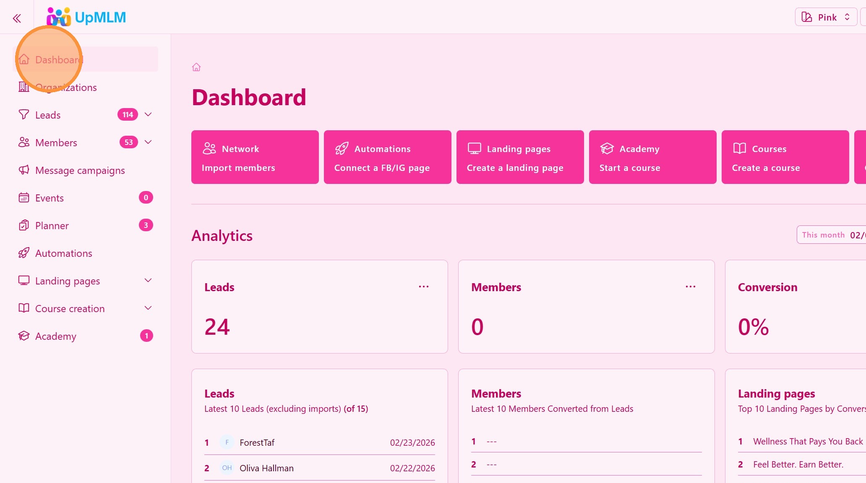
Task: Open the Pink theme selector
Action: [825, 17]
